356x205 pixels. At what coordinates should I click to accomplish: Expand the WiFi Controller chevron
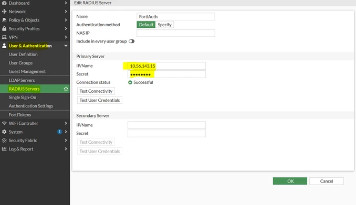tap(66, 123)
